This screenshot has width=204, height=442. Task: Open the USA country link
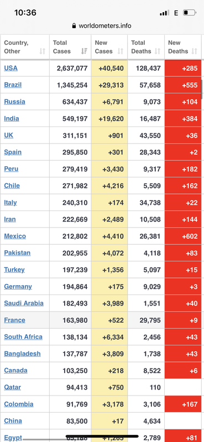11,68
